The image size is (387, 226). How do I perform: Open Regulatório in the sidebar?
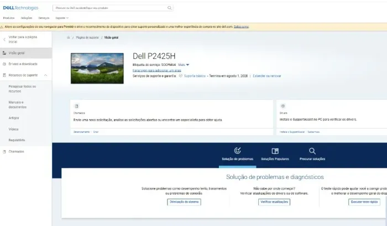click(17, 140)
